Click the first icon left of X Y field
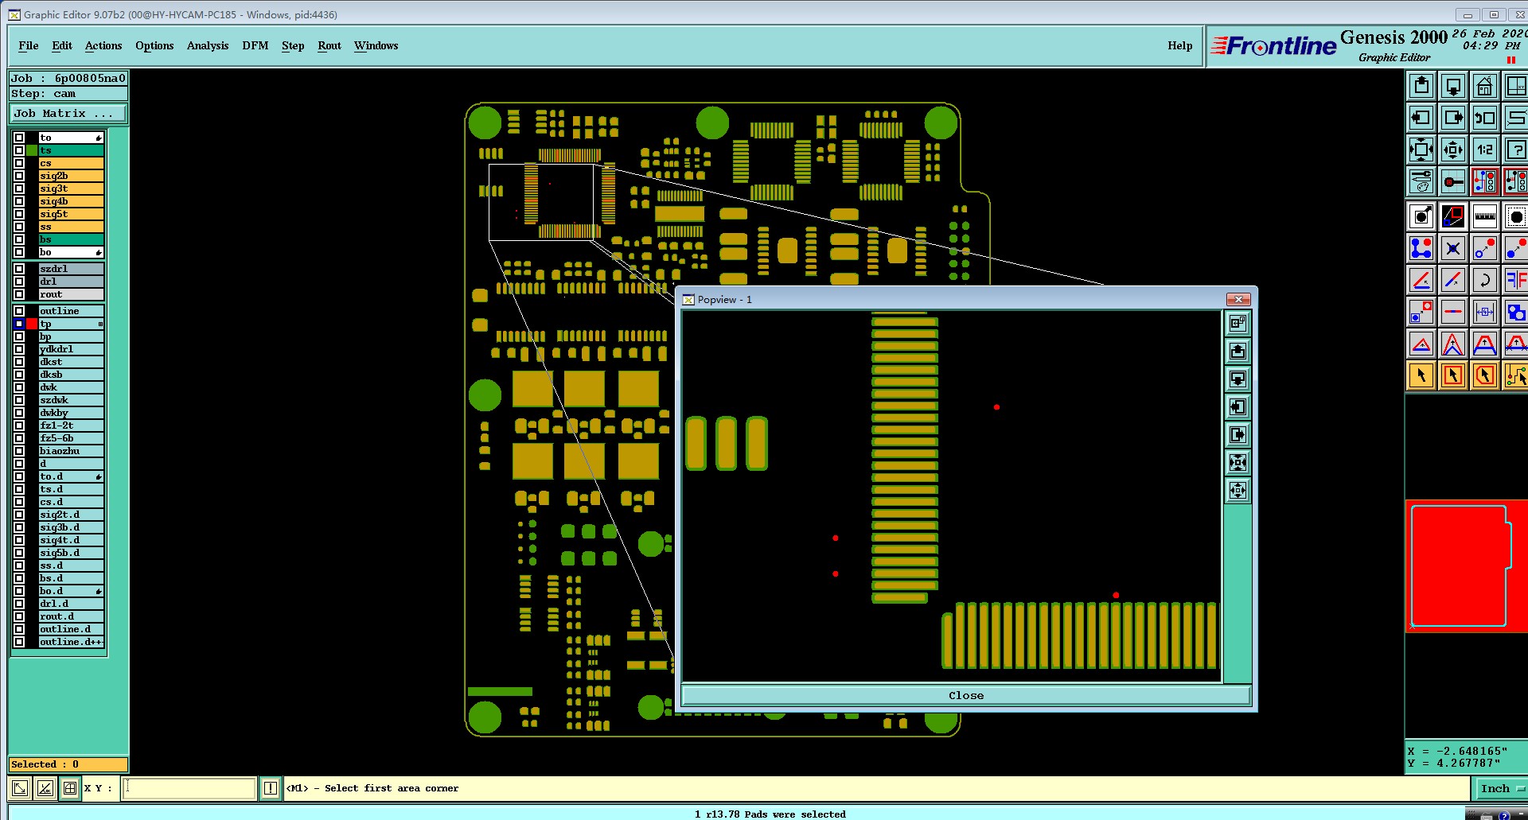Screen dimensions: 1528x820 point(20,788)
